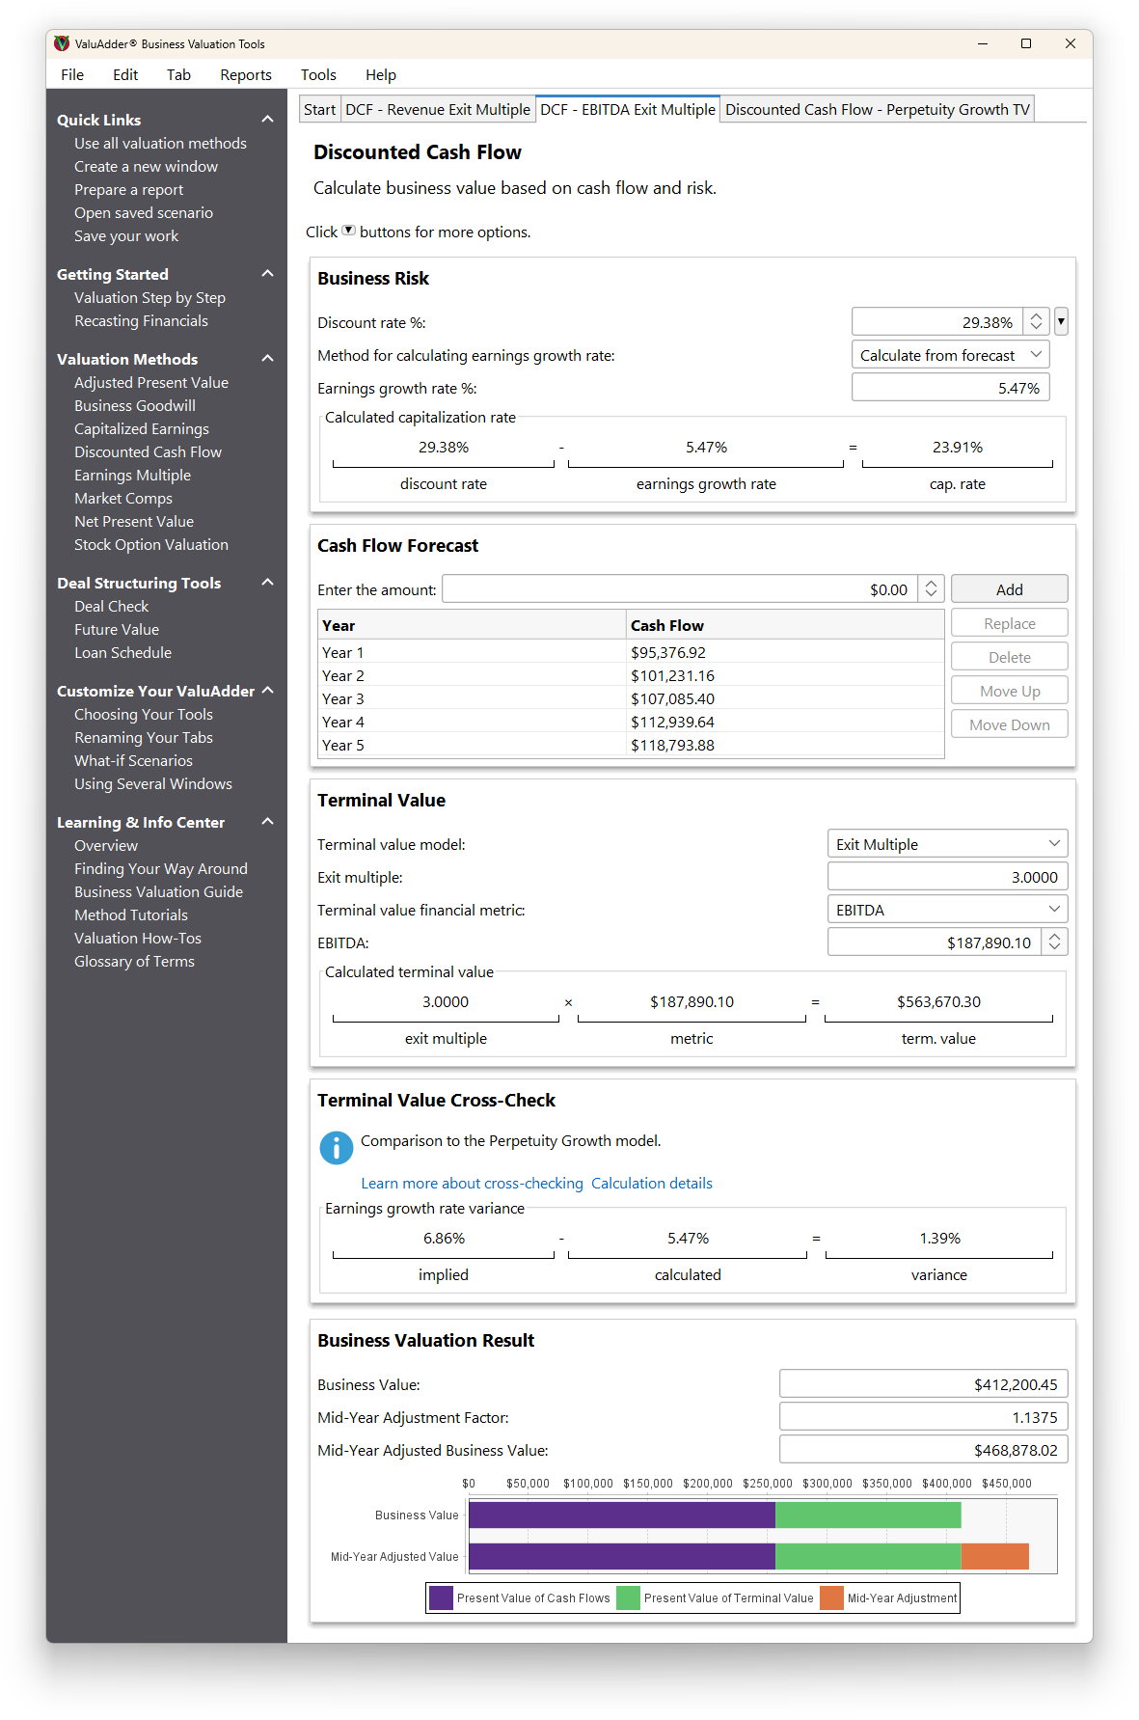Collapse the Getting Started section
1139x1720 pixels.
(267, 274)
